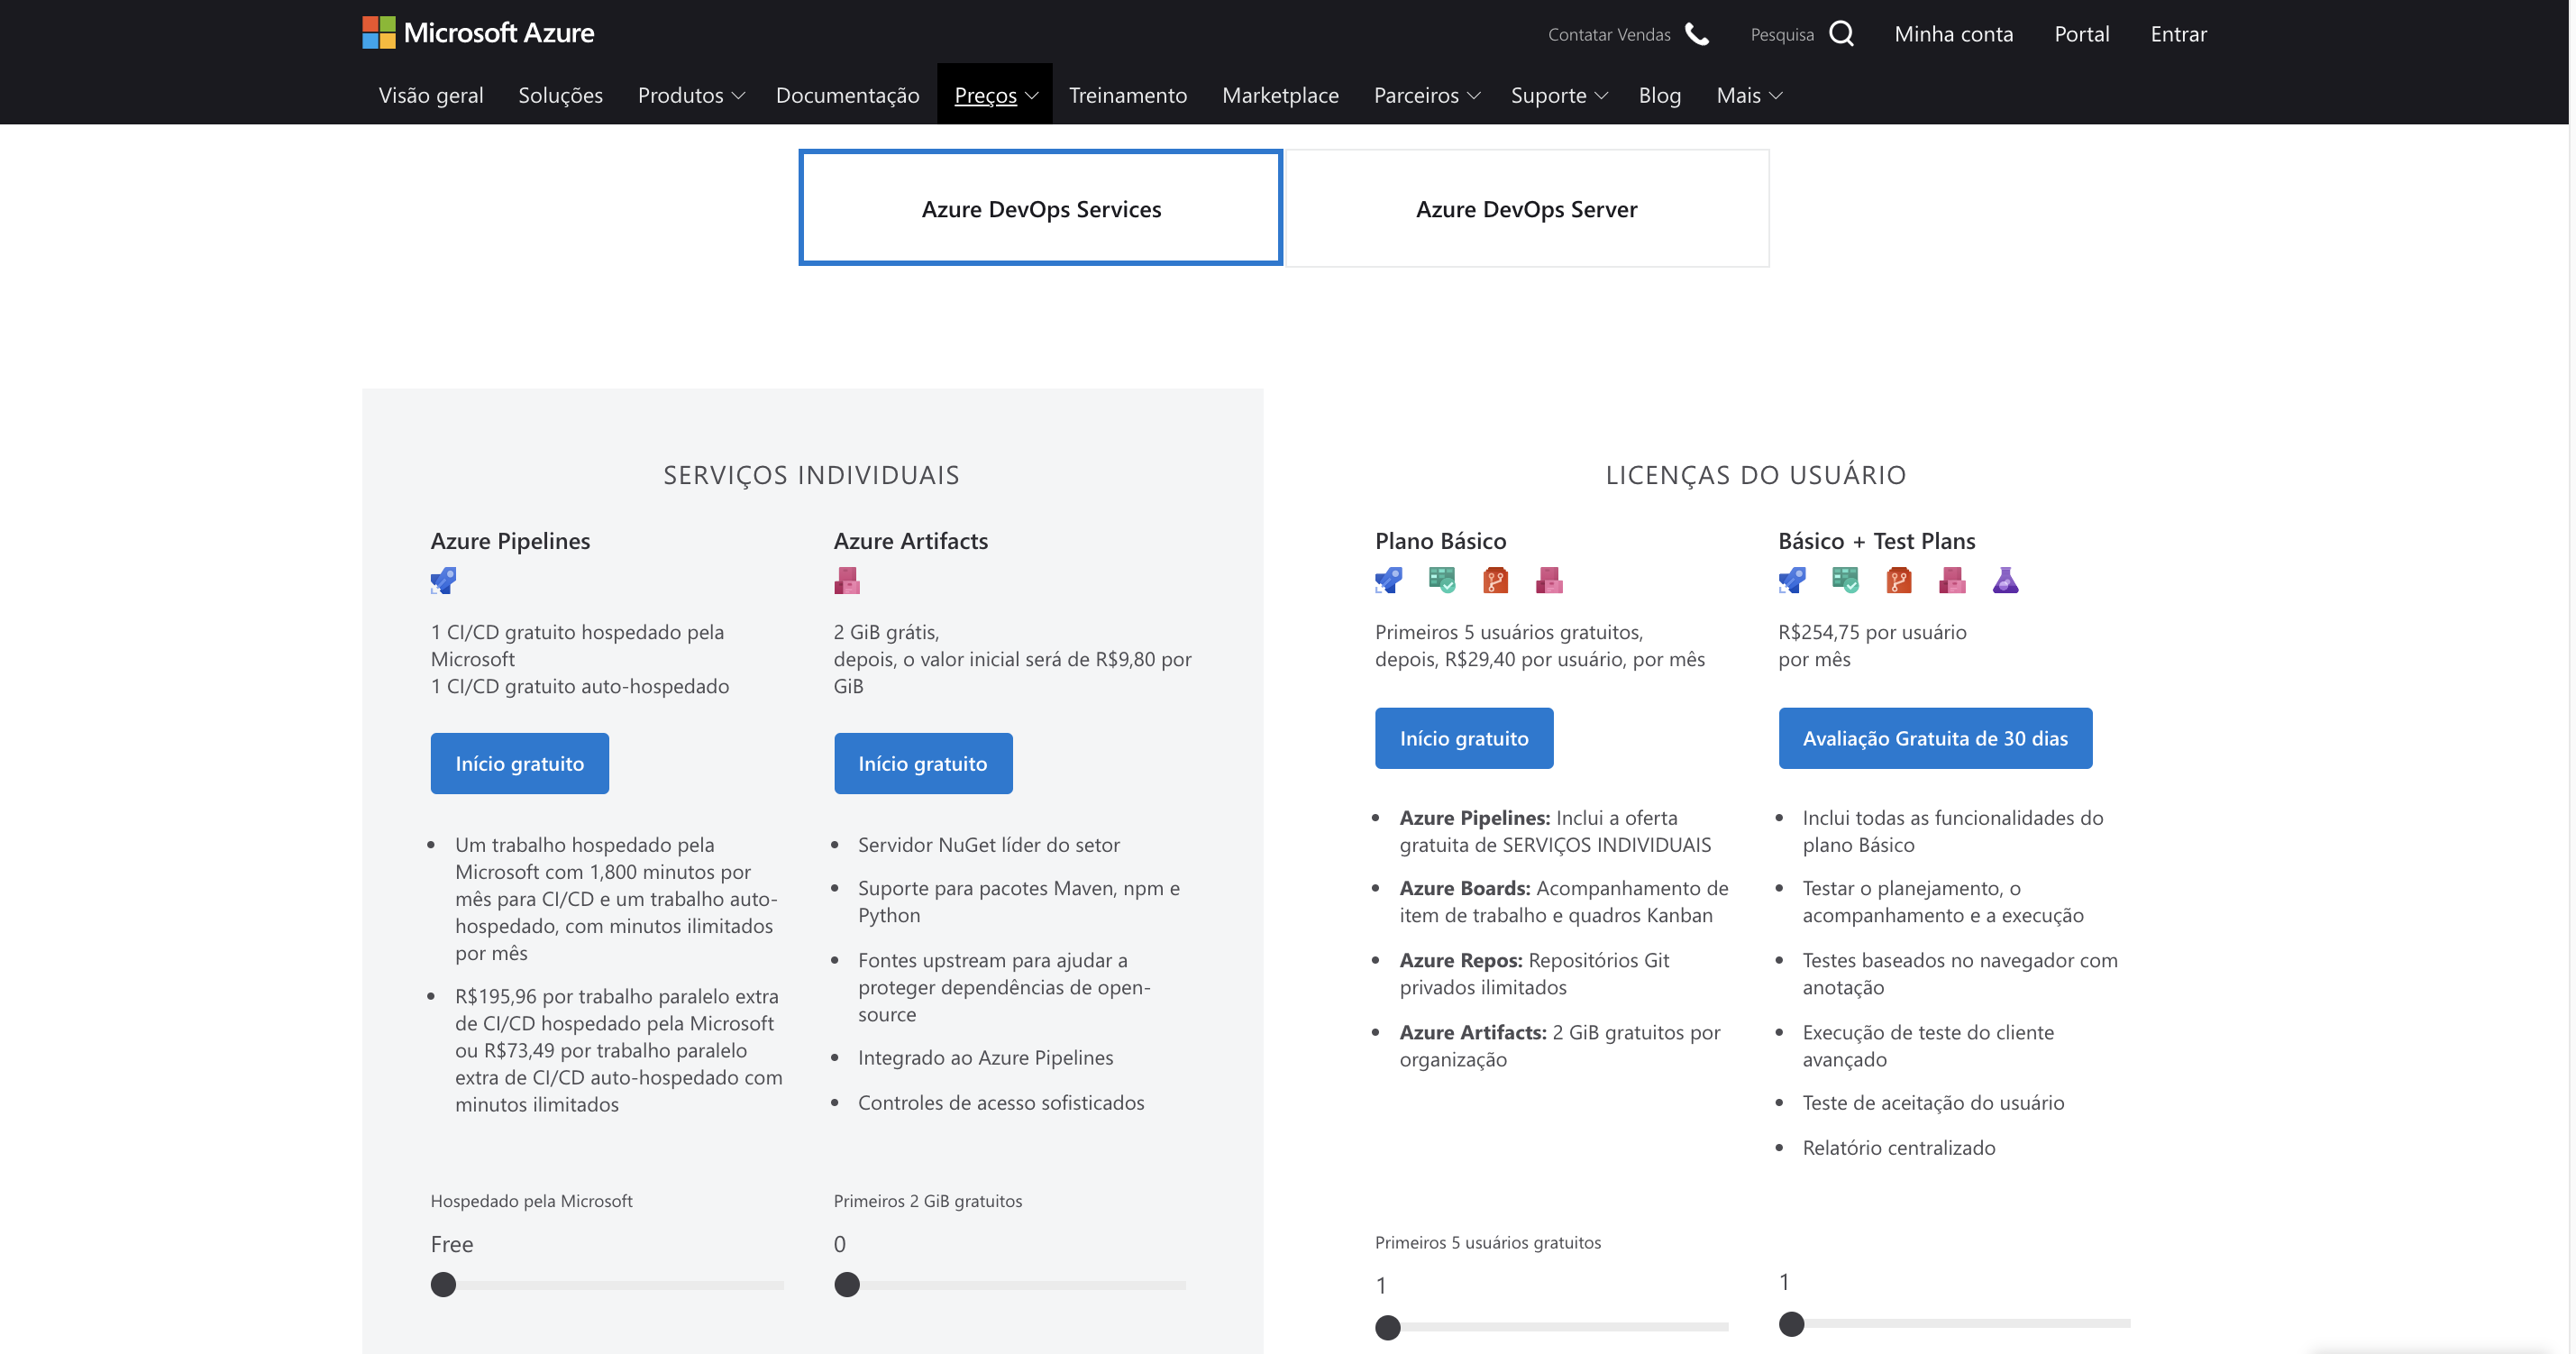2576x1354 pixels.
Task: Click the Microsoft Azure logo
Action: (x=478, y=33)
